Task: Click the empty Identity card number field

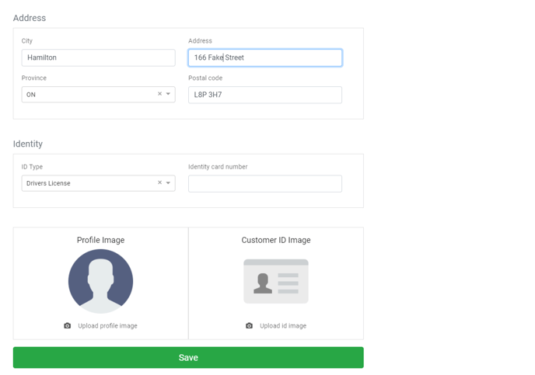Action: tap(264, 183)
